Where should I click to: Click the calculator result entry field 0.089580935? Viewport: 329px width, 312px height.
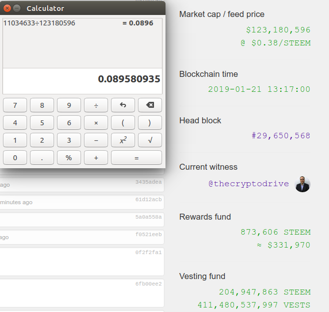coord(82,81)
